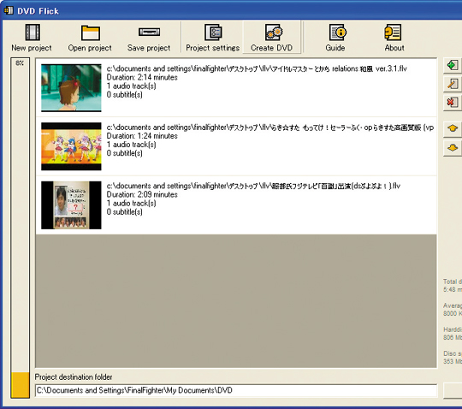Select thumbnail of relations ver.3.1.flv title
462x409 pixels.
(71, 88)
